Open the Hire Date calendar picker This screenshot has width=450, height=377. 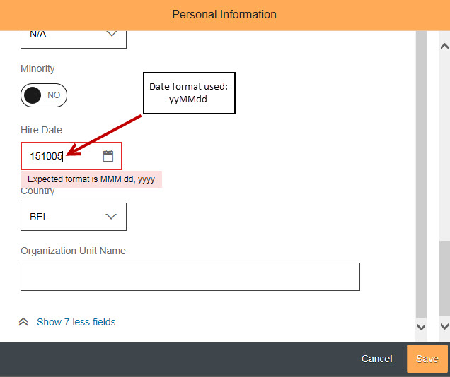pyautogui.click(x=108, y=156)
